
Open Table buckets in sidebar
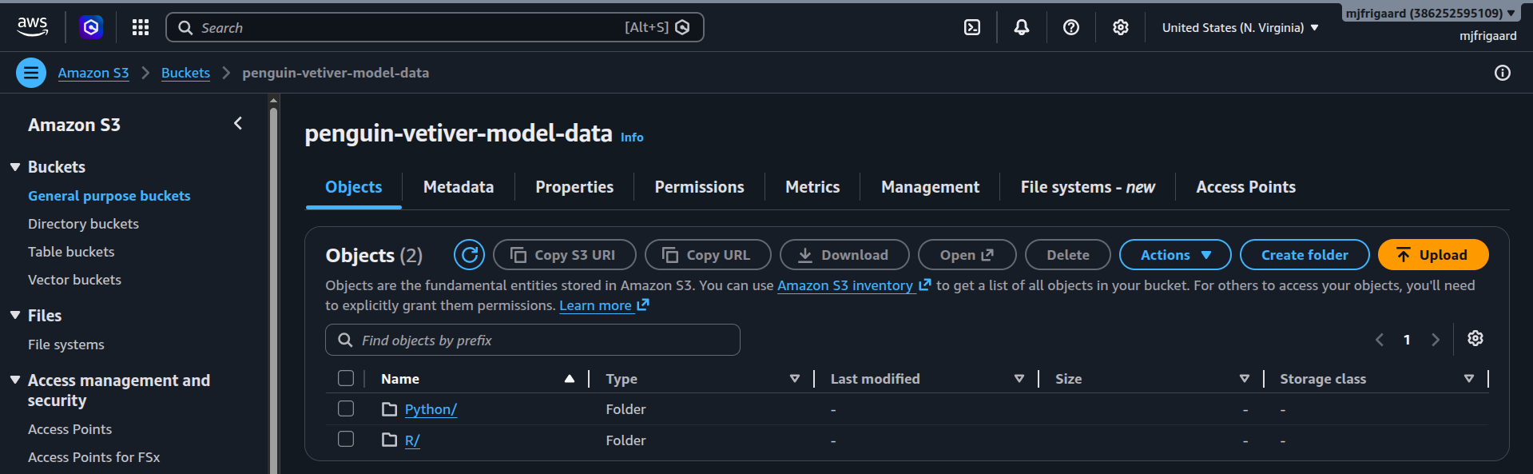[x=71, y=252]
